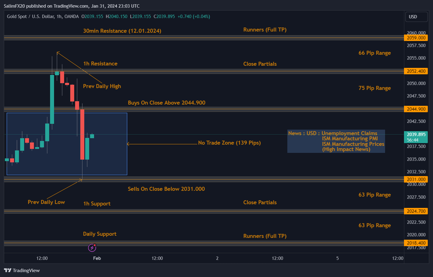433x277 pixels.
Task: Select the red dot on the event marker
Action: (x=95, y=245)
